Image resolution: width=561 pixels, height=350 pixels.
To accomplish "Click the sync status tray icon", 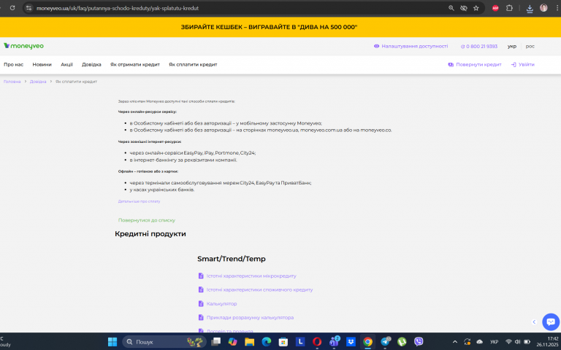I will click(467, 342).
